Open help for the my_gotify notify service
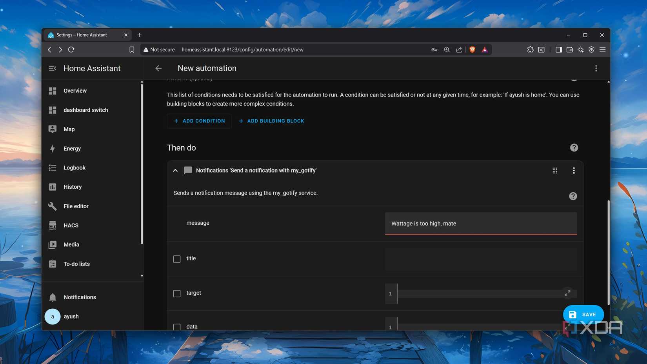The image size is (647, 364). coord(573,196)
